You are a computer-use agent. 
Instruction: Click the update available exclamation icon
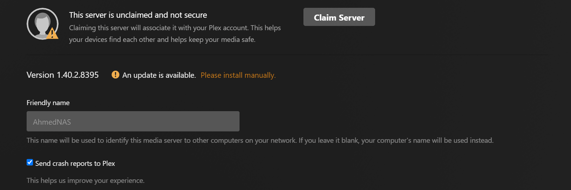(116, 75)
